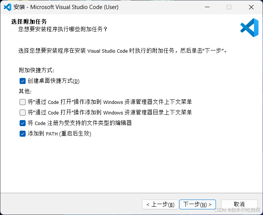Screen dimensions: 263x215
Task: Uncheck the 创建桌面快捷方式(D) checkbox
Action: tap(23, 81)
